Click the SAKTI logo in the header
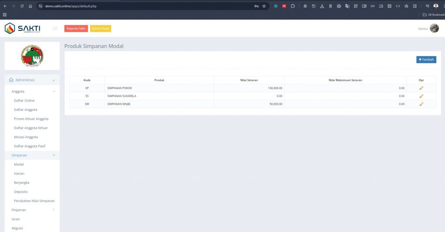445x232 pixels. click(x=23, y=28)
